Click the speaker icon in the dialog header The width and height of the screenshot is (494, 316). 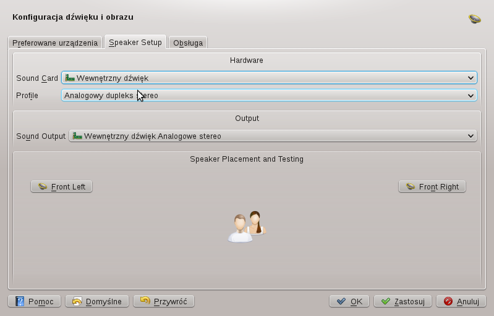click(x=474, y=19)
